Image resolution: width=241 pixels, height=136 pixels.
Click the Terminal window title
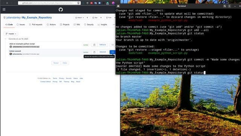coord(182,6)
